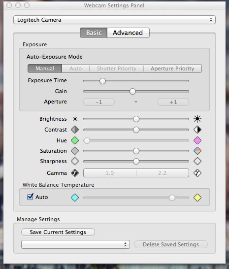Open the saved settings dropdown
Image resolution: width=229 pixels, height=269 pixels.
(x=75, y=244)
